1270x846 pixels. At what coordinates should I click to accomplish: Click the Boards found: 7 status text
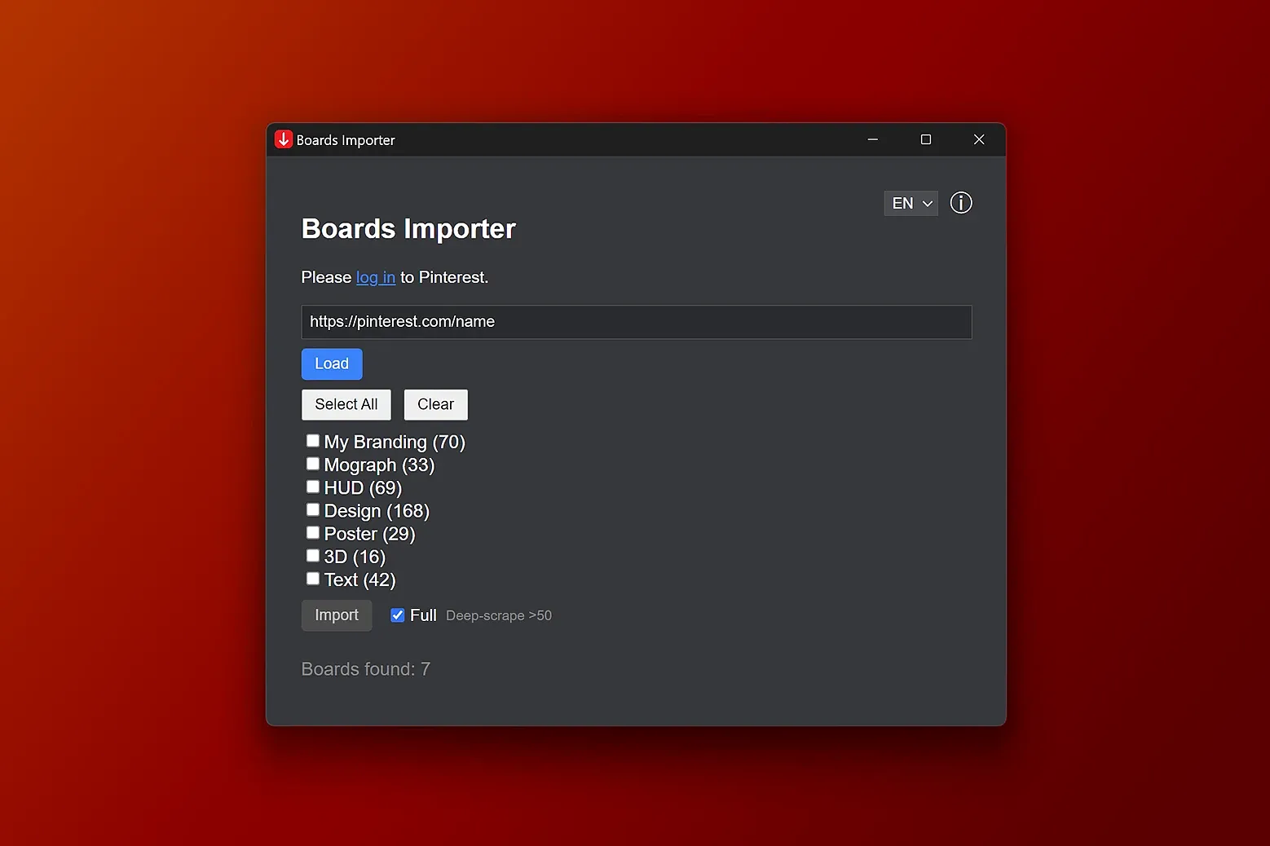(366, 669)
